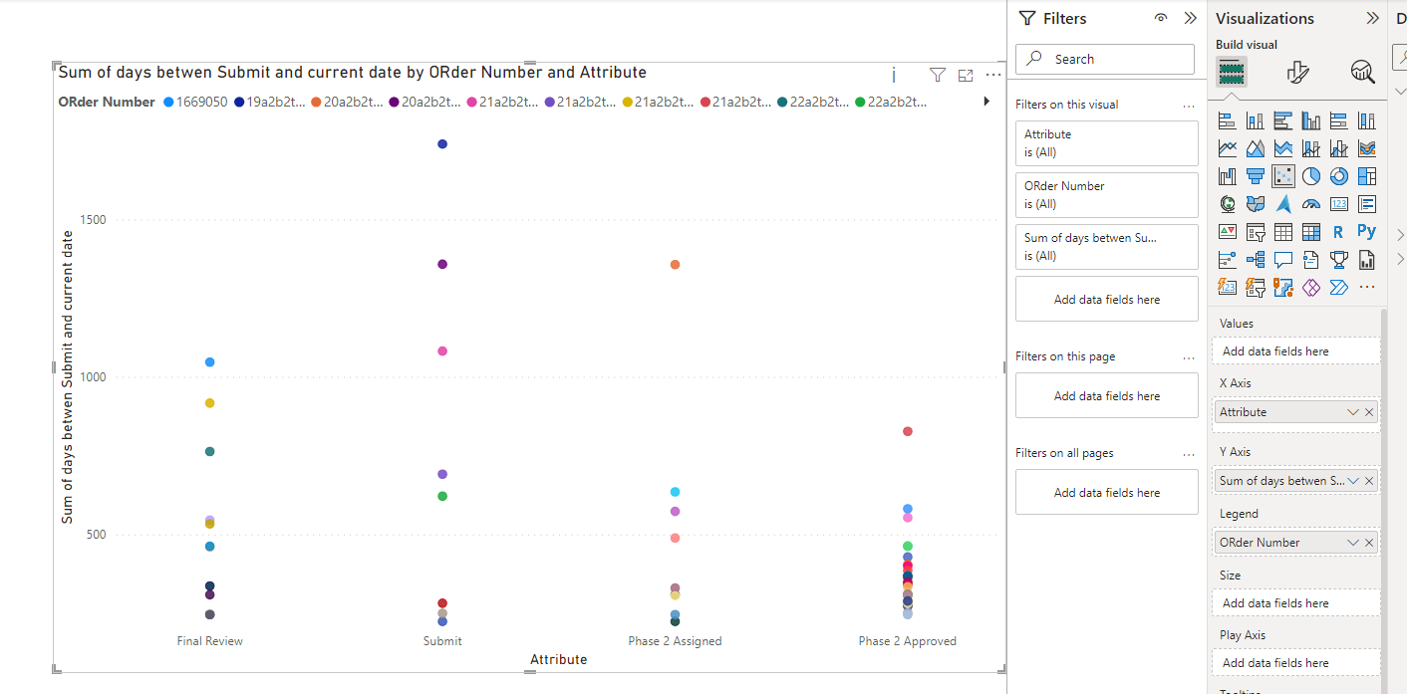Switch to the Build visual tab
1407x694 pixels.
click(x=1232, y=72)
